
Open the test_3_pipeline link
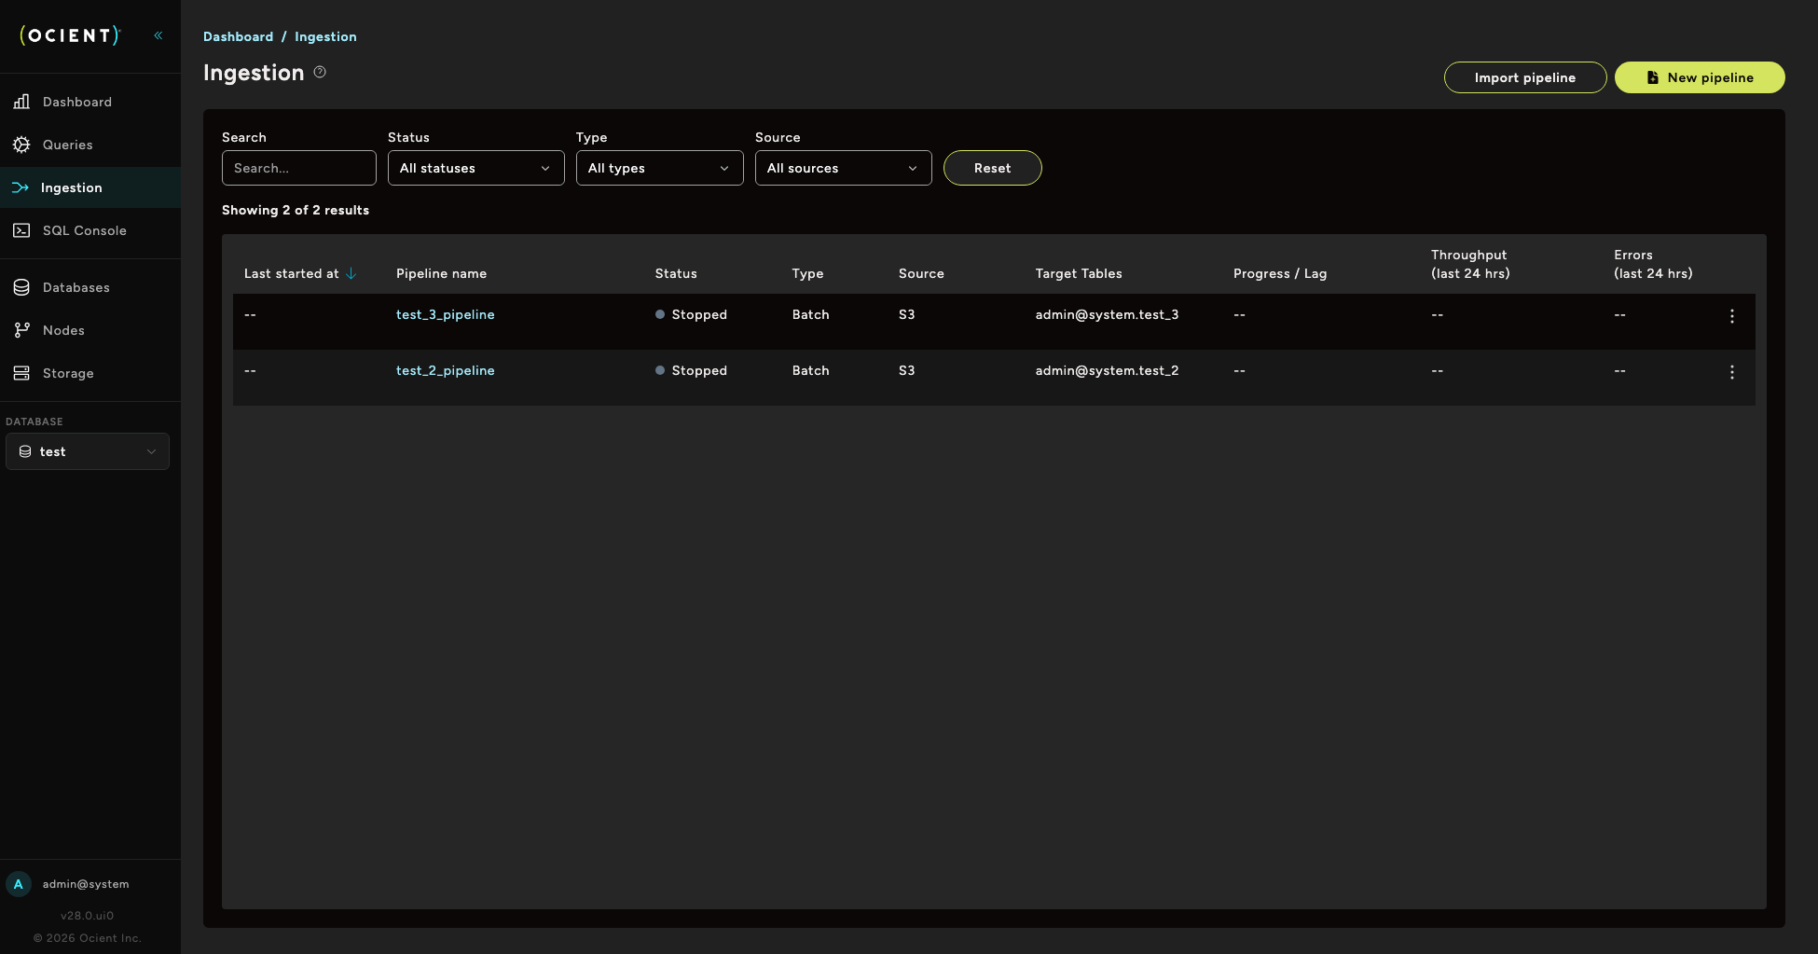446,314
